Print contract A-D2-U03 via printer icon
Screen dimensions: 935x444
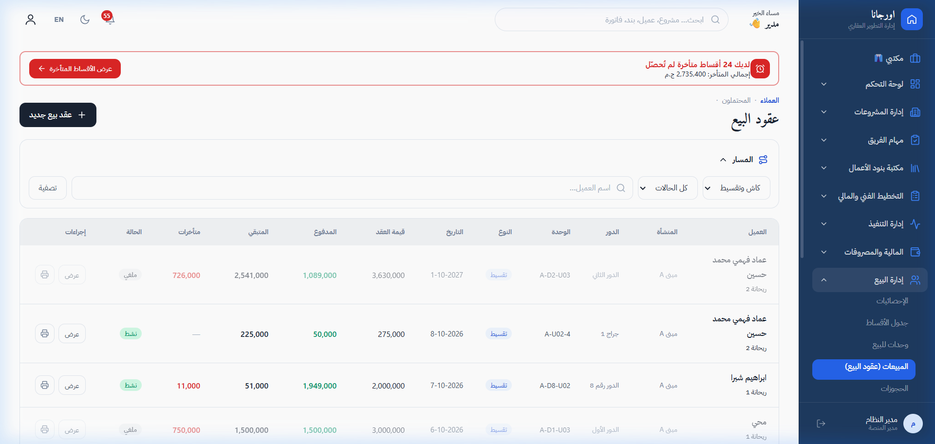click(45, 275)
